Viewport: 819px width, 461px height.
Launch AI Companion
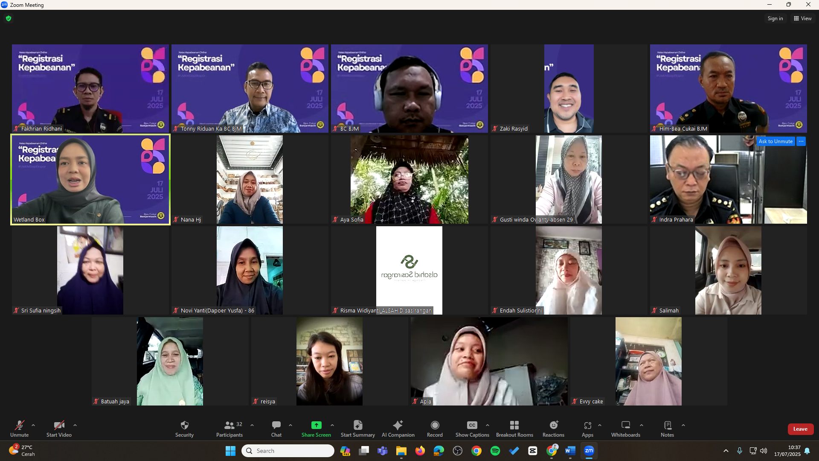pyautogui.click(x=398, y=428)
